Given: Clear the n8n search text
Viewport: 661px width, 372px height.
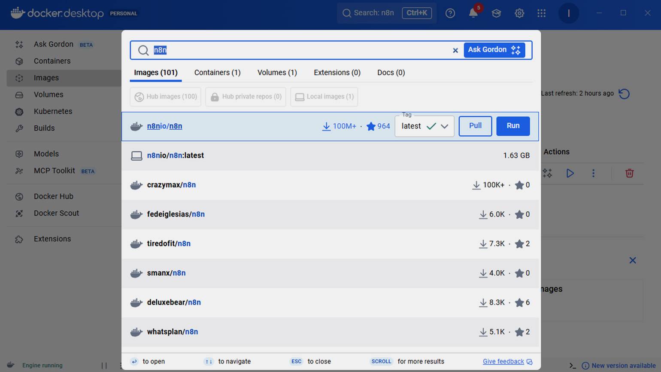Looking at the screenshot, I should (x=455, y=50).
